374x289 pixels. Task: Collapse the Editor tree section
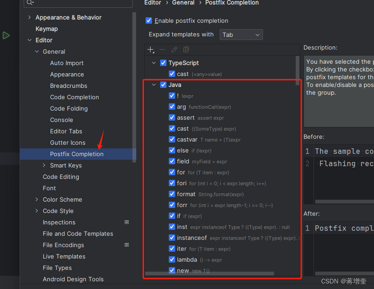point(29,40)
